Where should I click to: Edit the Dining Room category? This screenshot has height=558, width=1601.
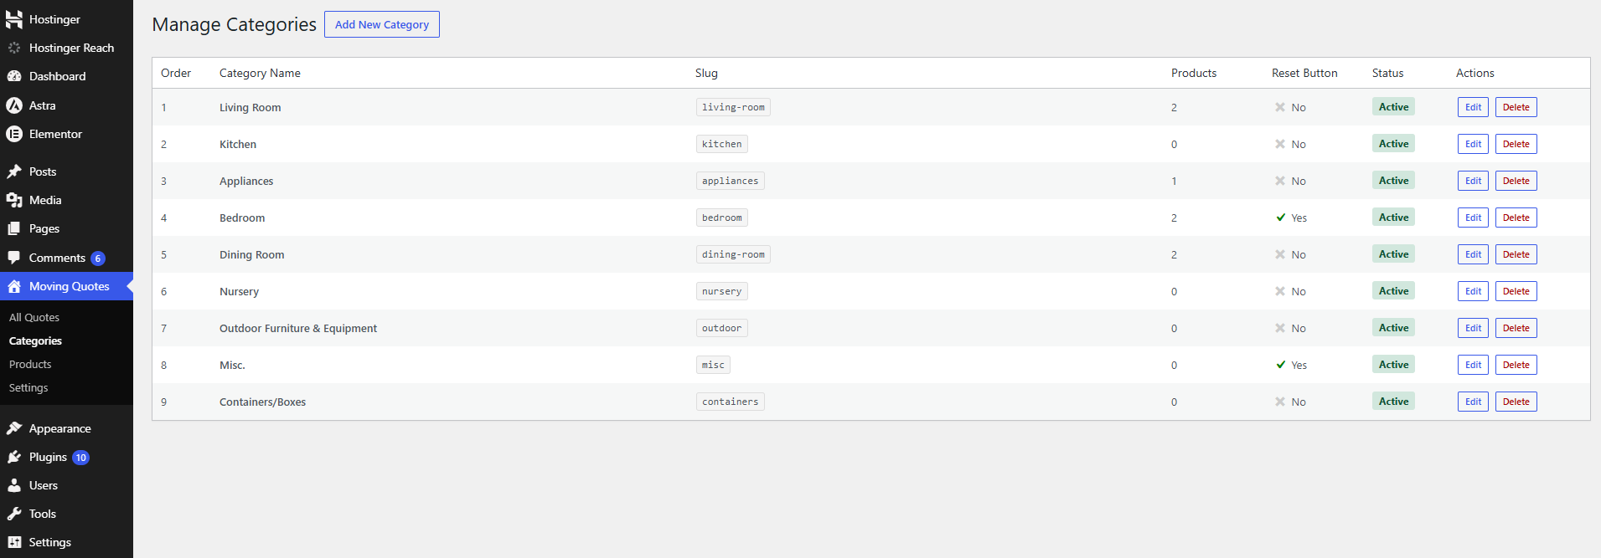point(1473,254)
